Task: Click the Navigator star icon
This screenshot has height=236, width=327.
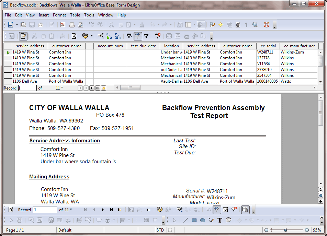Action: 221,25
